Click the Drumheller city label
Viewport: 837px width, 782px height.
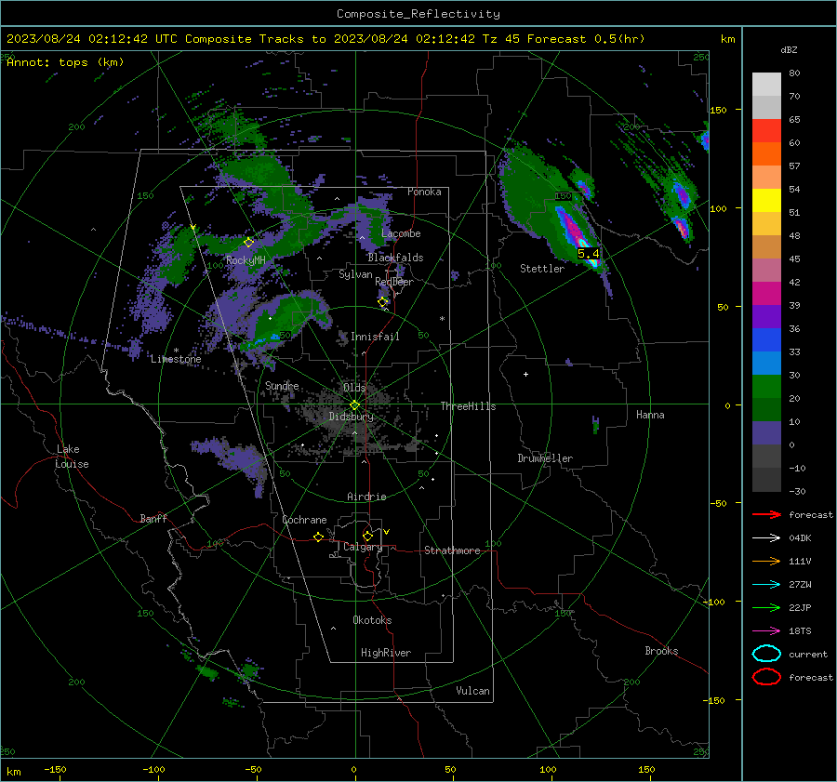pyautogui.click(x=545, y=458)
